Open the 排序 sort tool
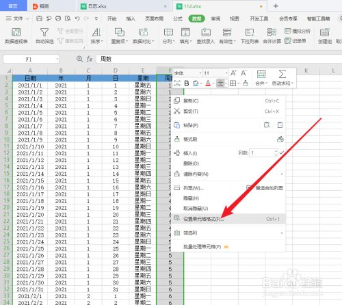The width and height of the screenshot is (342, 305). [96, 36]
